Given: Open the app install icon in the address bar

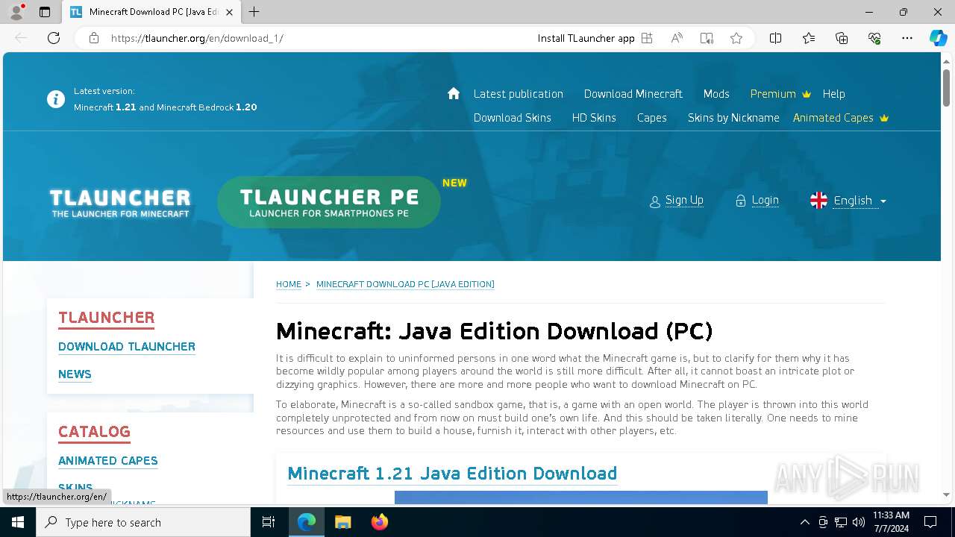Looking at the screenshot, I should tap(647, 38).
